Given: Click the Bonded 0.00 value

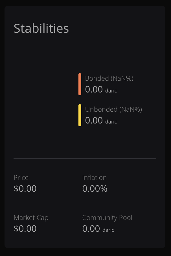Looking at the screenshot, I should 93,89.
